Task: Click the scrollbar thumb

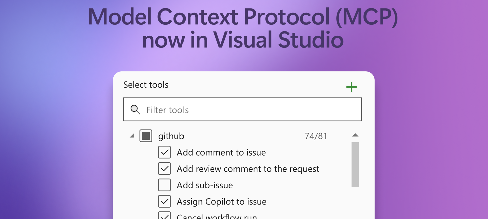Action: pos(355,163)
